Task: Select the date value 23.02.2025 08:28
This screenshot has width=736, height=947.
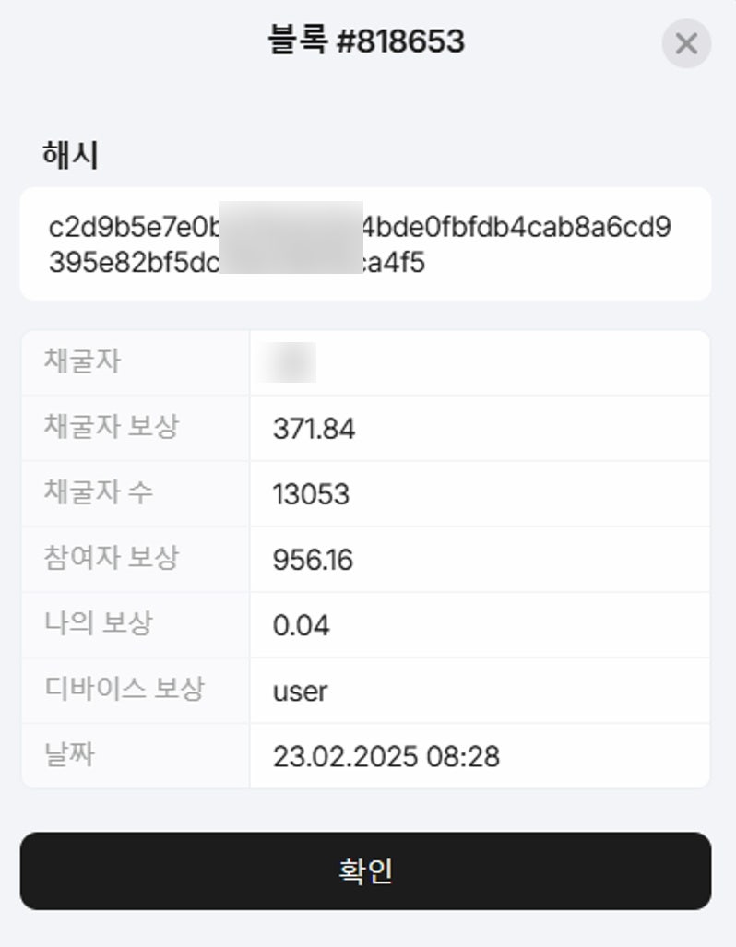Action: tap(386, 756)
